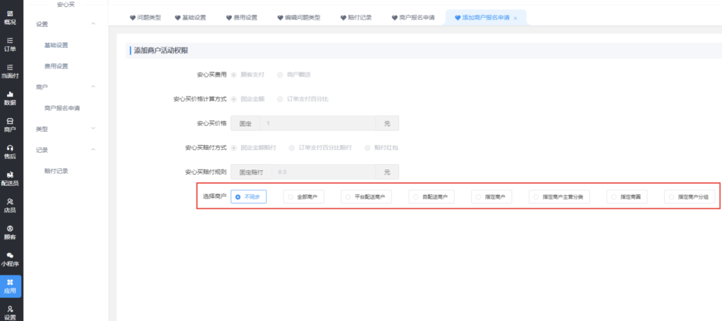
Task: Open 商户报名申请 in the left menu
Action: click(62, 108)
